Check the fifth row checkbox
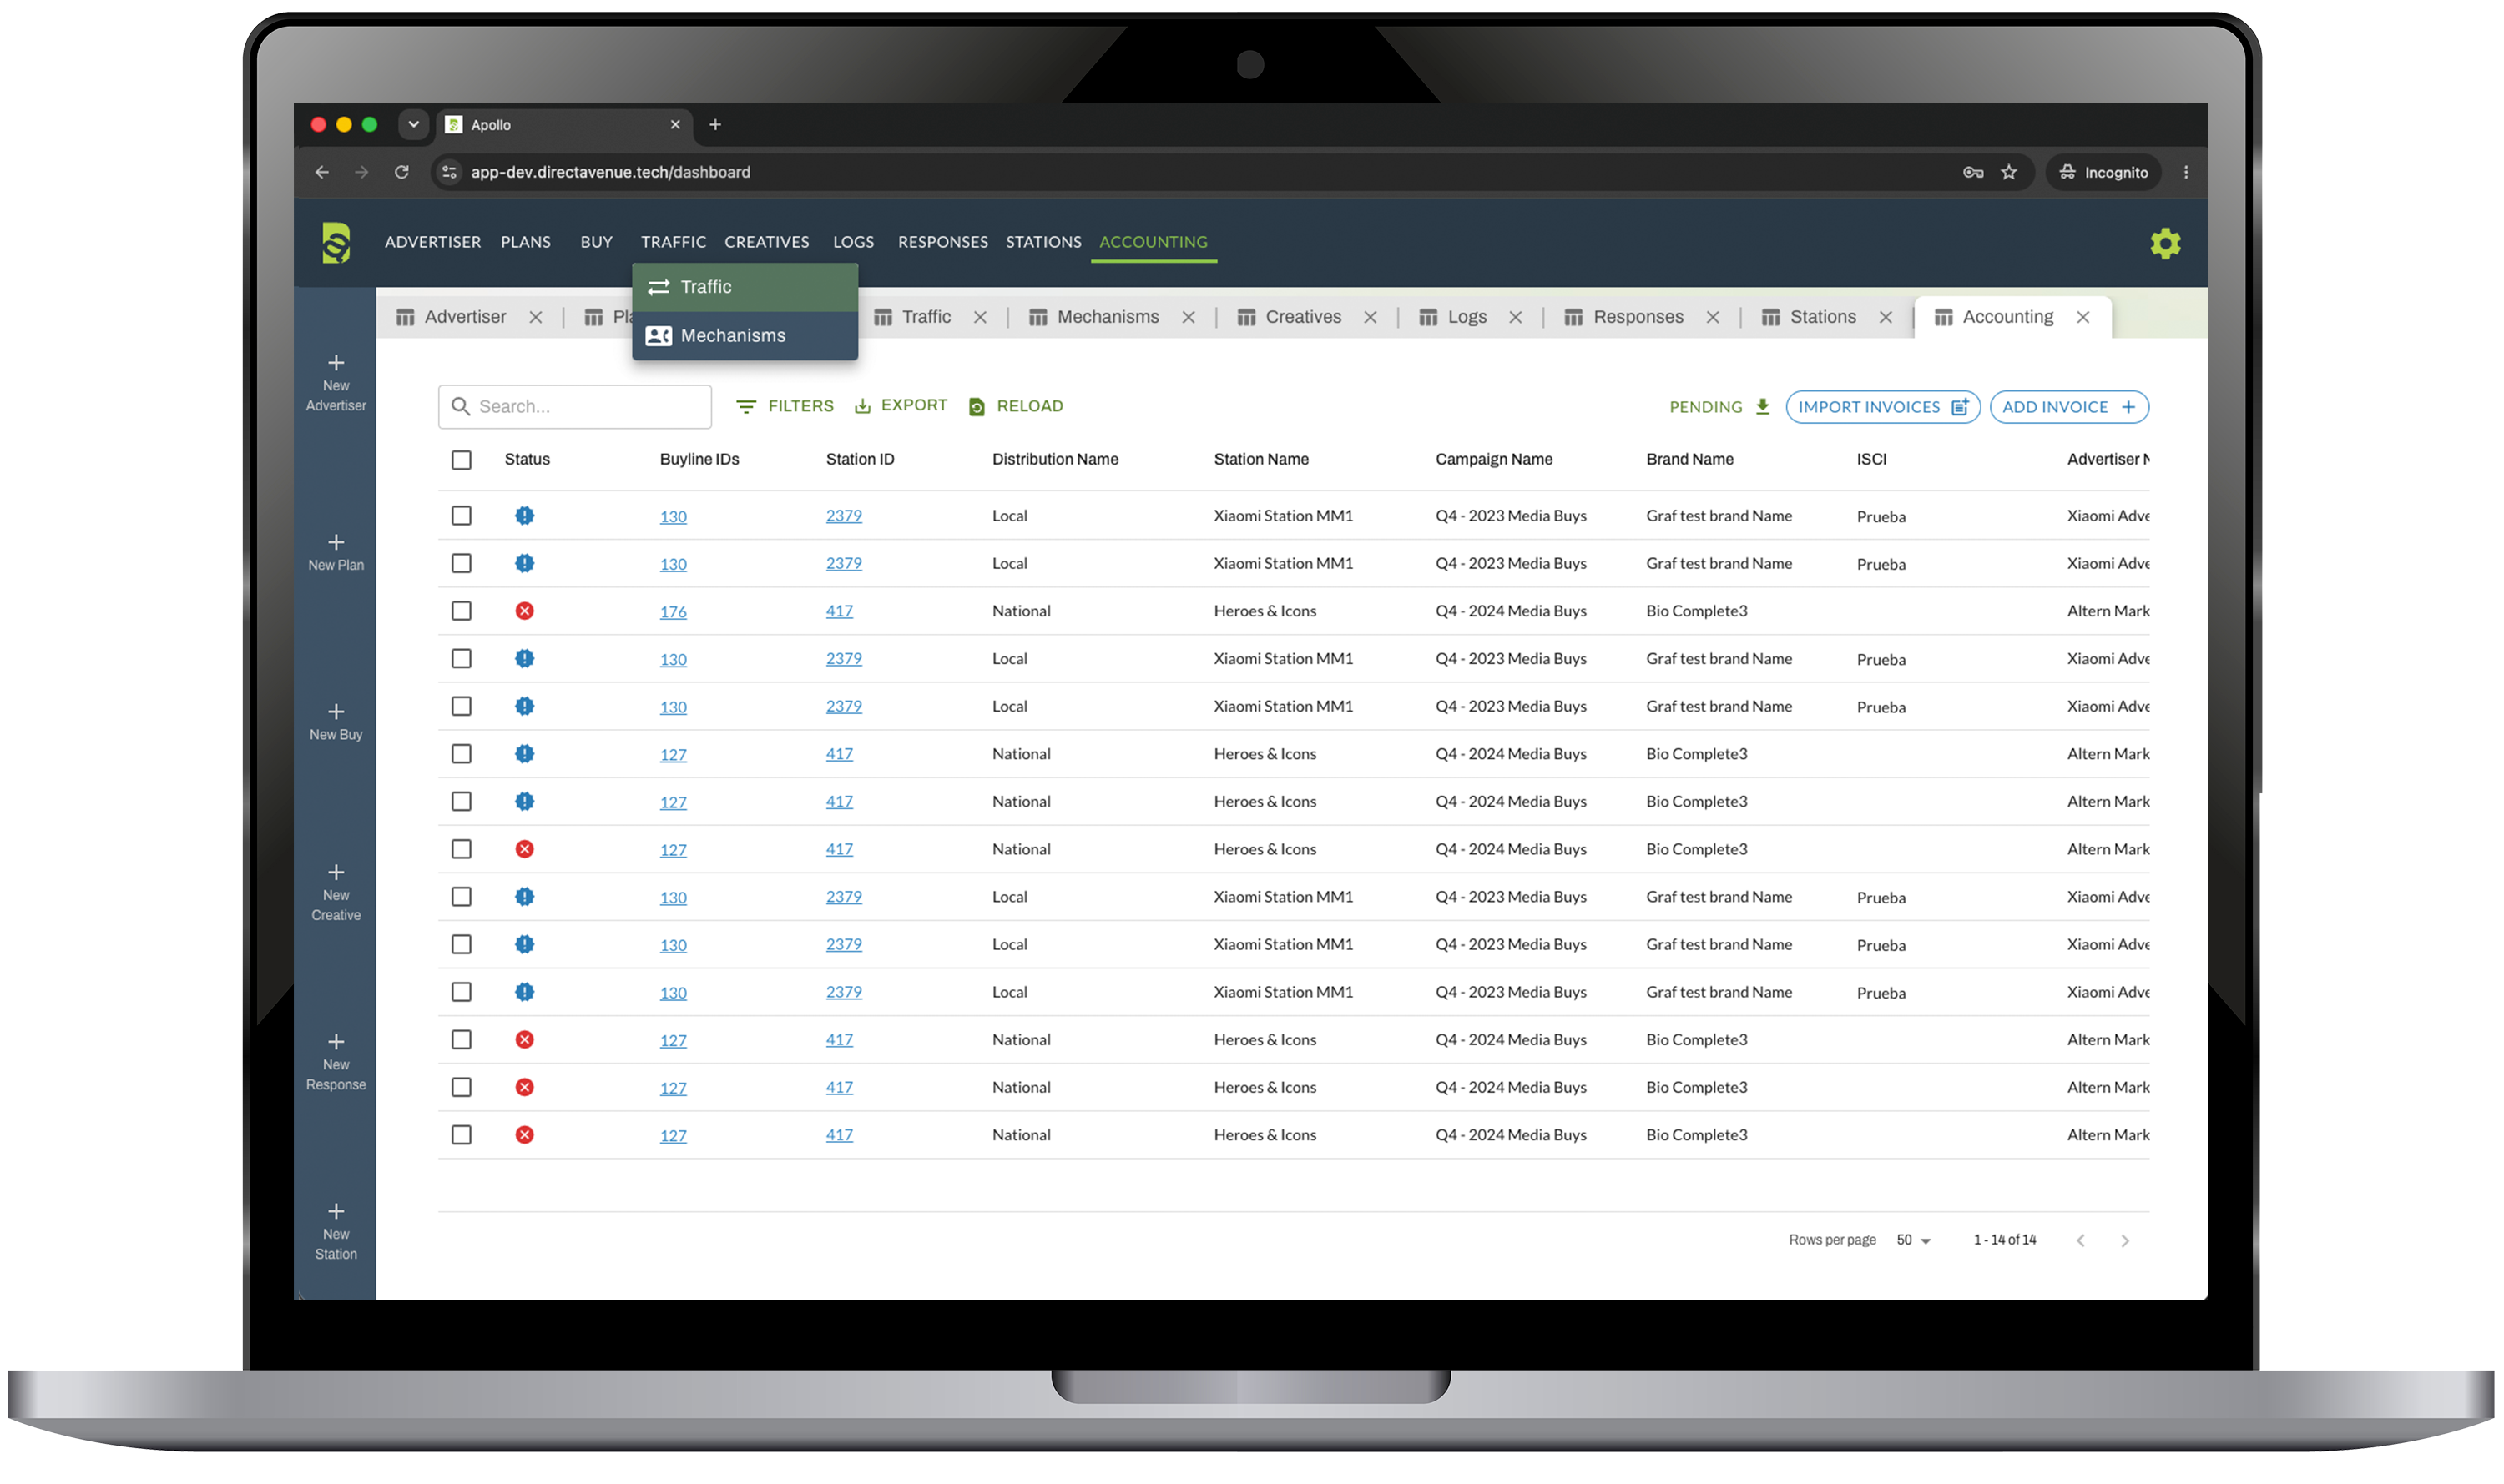 click(462, 707)
